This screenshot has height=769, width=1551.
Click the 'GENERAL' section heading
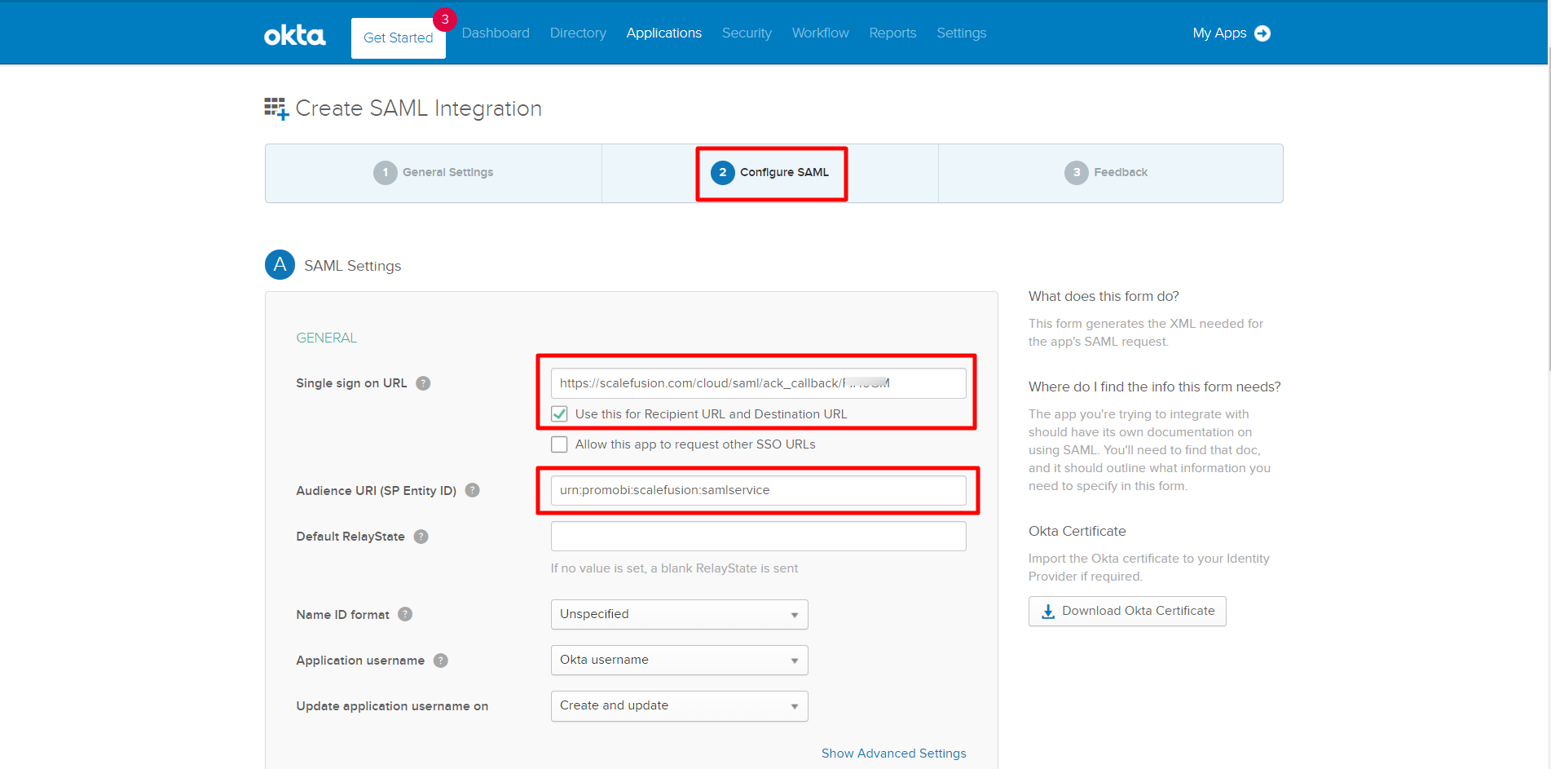click(x=326, y=338)
